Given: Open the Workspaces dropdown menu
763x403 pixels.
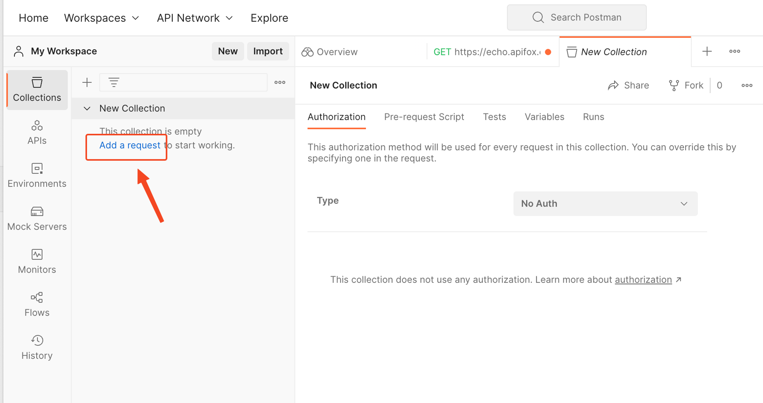Looking at the screenshot, I should pos(101,18).
